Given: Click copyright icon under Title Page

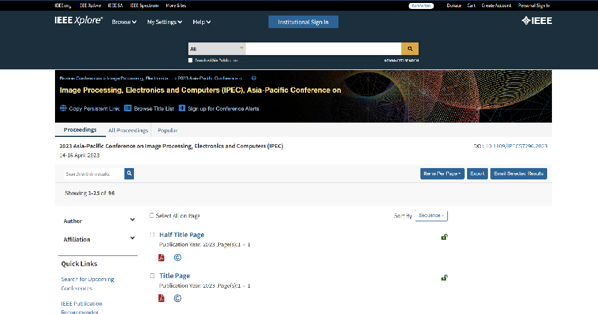Looking at the screenshot, I should point(178,298).
